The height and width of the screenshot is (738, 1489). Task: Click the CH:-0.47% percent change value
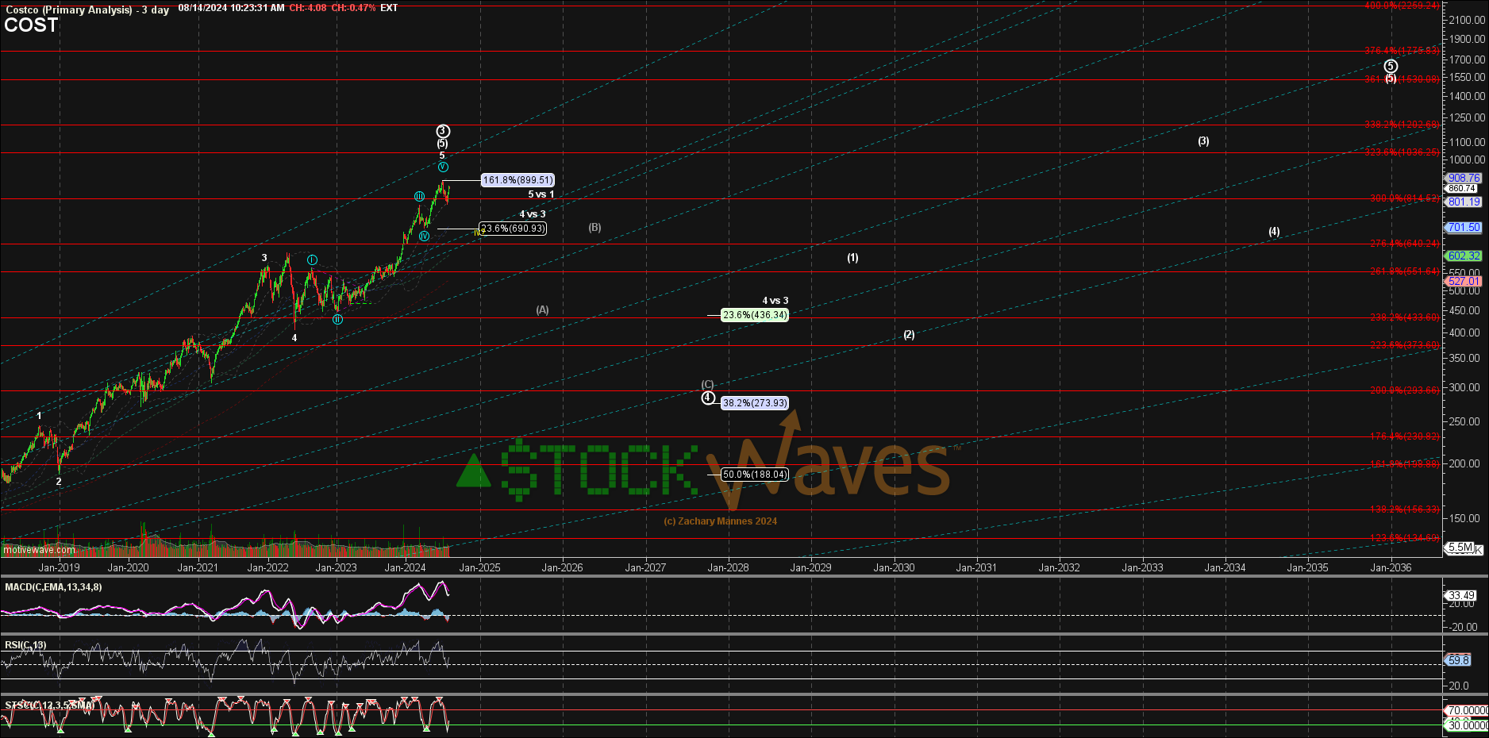(x=353, y=8)
